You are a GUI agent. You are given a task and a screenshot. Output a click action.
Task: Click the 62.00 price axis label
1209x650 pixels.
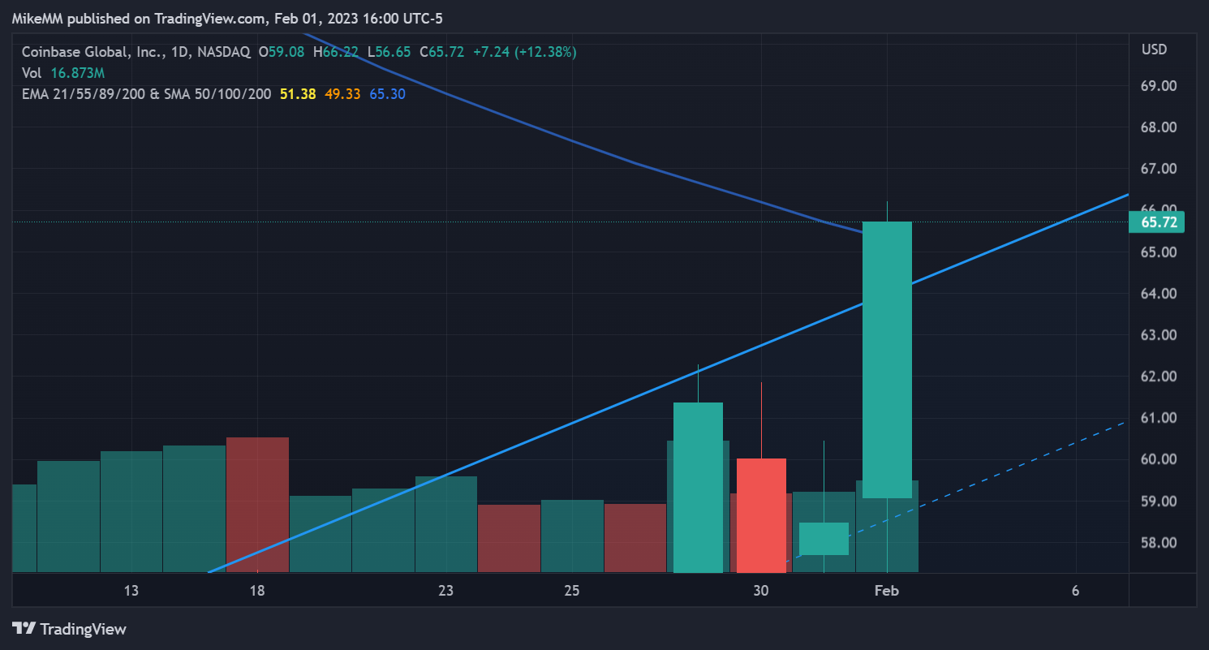click(1159, 377)
